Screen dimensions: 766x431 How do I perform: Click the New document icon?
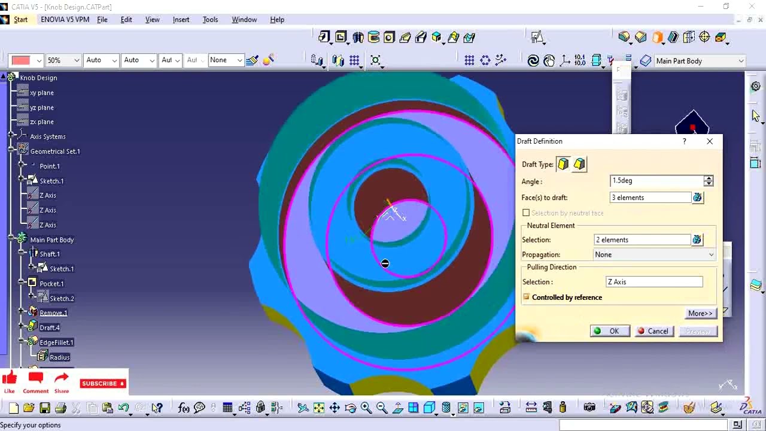13,408
